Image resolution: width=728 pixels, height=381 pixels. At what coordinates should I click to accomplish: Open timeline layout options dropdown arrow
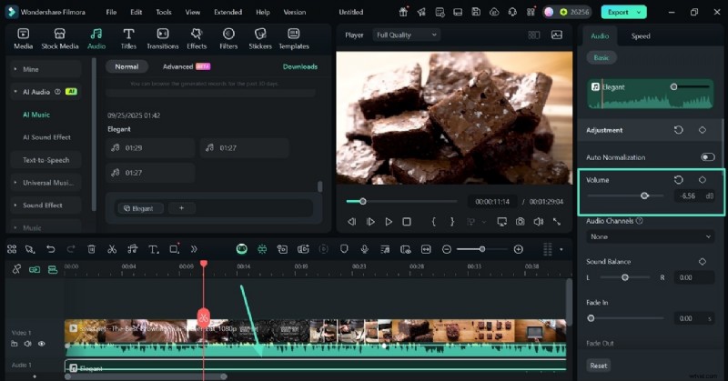point(561,250)
